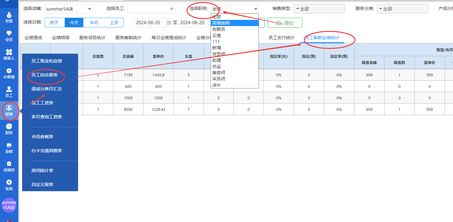
Task: Click the 散客业绩 column header
Action: point(369,63)
